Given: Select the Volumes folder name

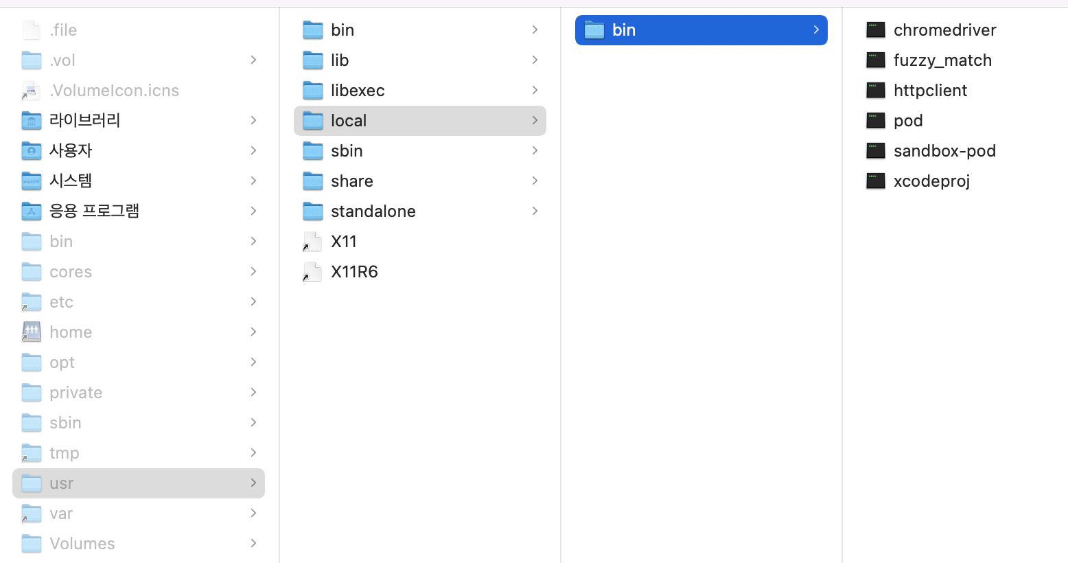Looking at the screenshot, I should click(82, 544).
